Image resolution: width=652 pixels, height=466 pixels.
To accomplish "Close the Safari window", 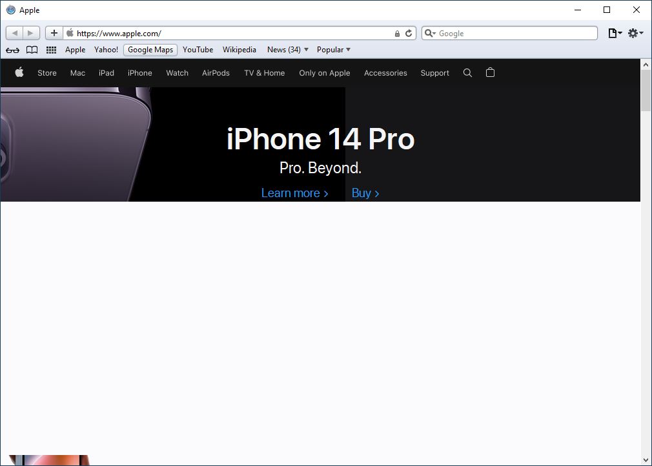I will click(x=637, y=10).
